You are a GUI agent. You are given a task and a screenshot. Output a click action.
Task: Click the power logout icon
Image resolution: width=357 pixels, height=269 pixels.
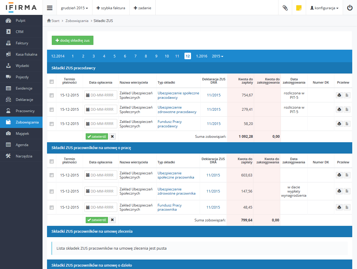[350, 8]
